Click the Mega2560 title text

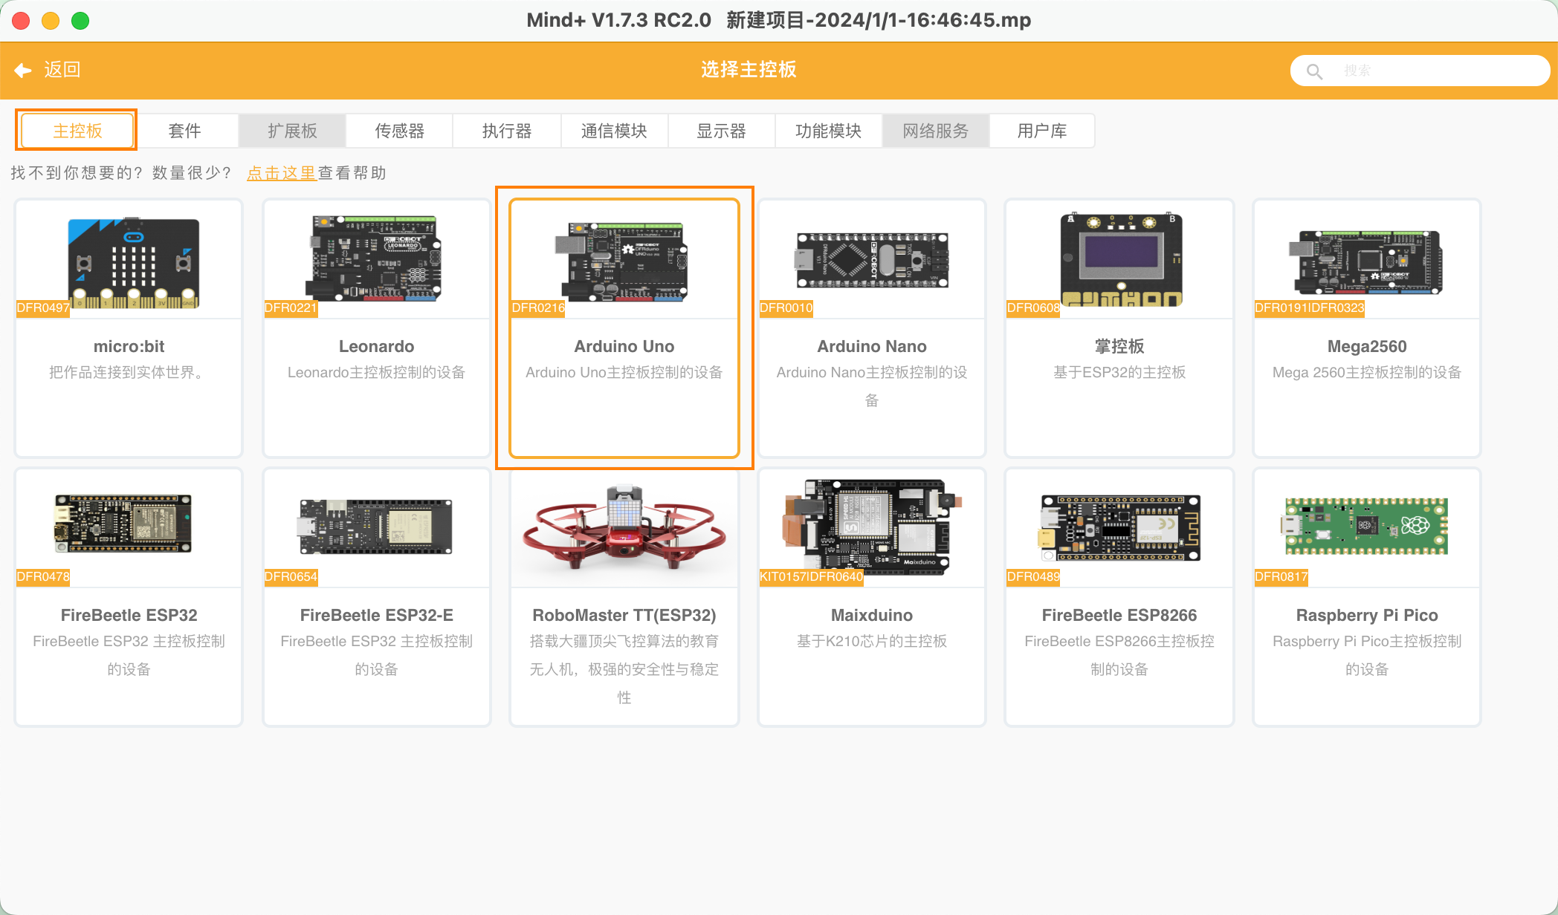click(1367, 346)
